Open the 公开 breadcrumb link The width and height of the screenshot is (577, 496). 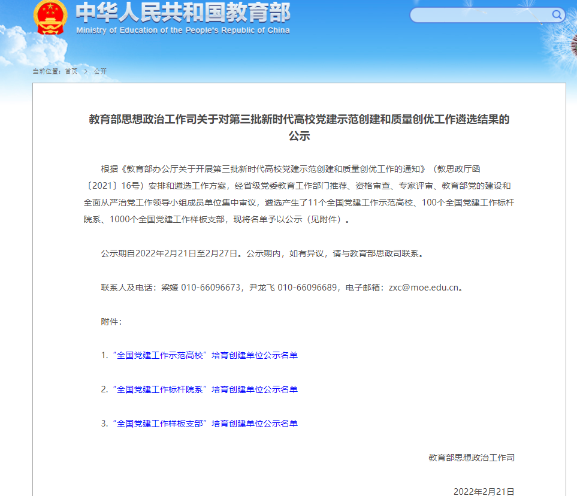[x=100, y=71]
